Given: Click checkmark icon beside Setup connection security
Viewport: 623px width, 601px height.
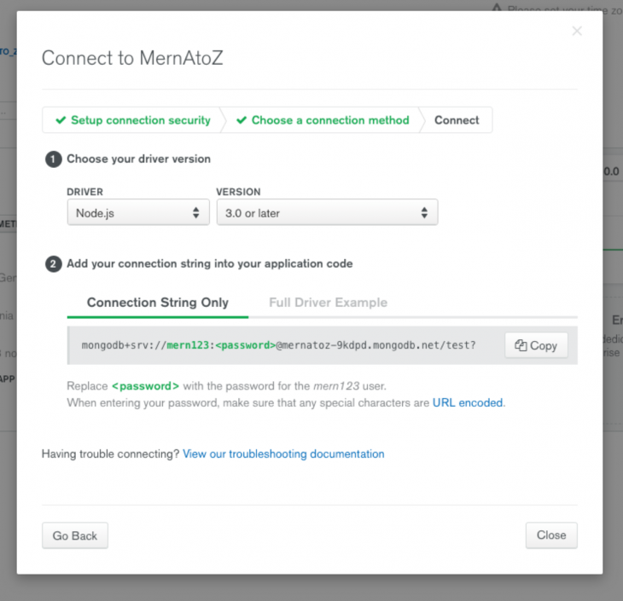Looking at the screenshot, I should (x=60, y=120).
